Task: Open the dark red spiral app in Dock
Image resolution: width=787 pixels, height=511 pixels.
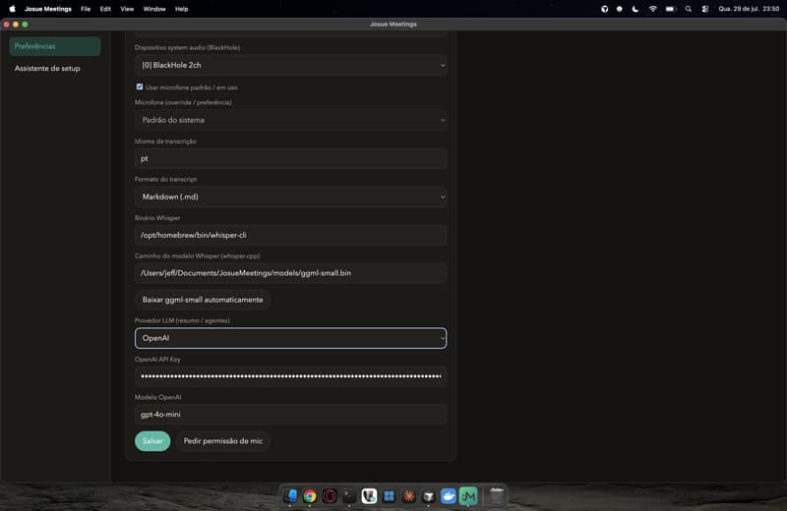Action: pyautogui.click(x=330, y=496)
